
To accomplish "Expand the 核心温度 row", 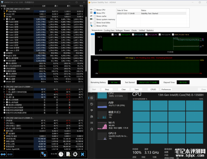I will (x=4, y=89).
